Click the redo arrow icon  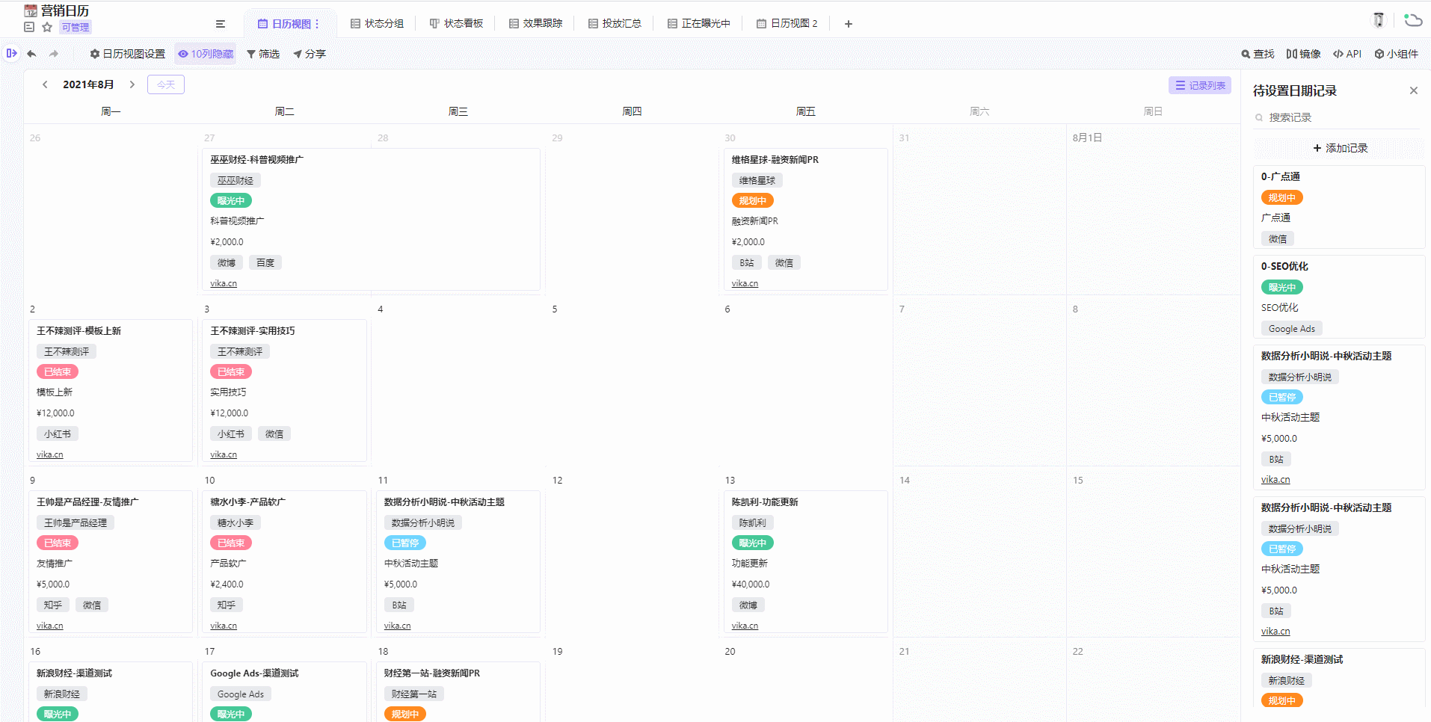point(54,54)
